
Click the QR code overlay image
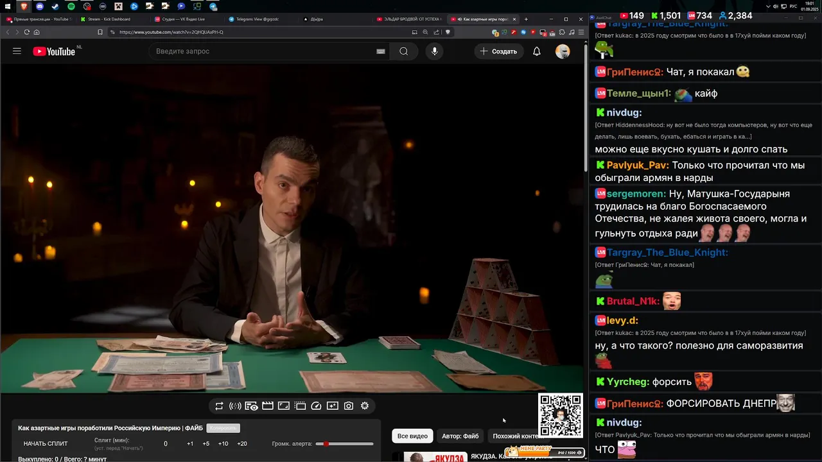click(560, 416)
